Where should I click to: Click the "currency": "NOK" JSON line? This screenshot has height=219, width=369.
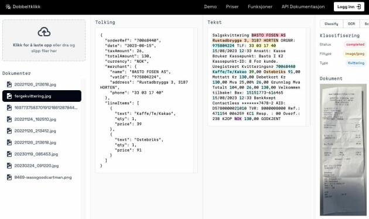(x=127, y=61)
